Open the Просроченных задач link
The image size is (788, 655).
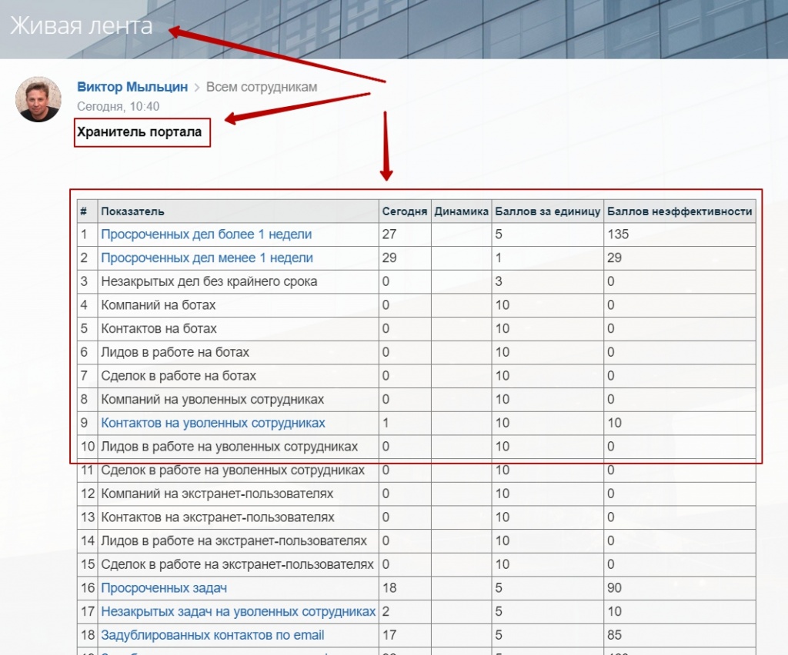(x=164, y=588)
